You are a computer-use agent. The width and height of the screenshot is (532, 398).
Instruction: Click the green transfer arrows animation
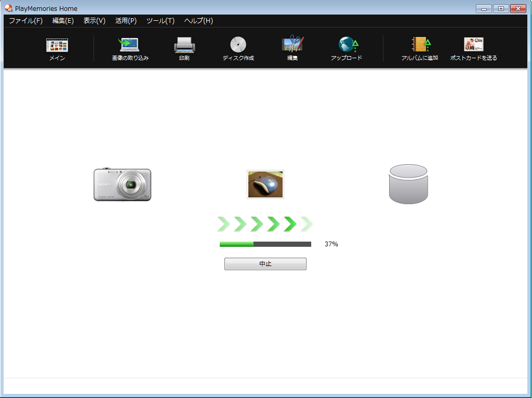coord(265,224)
